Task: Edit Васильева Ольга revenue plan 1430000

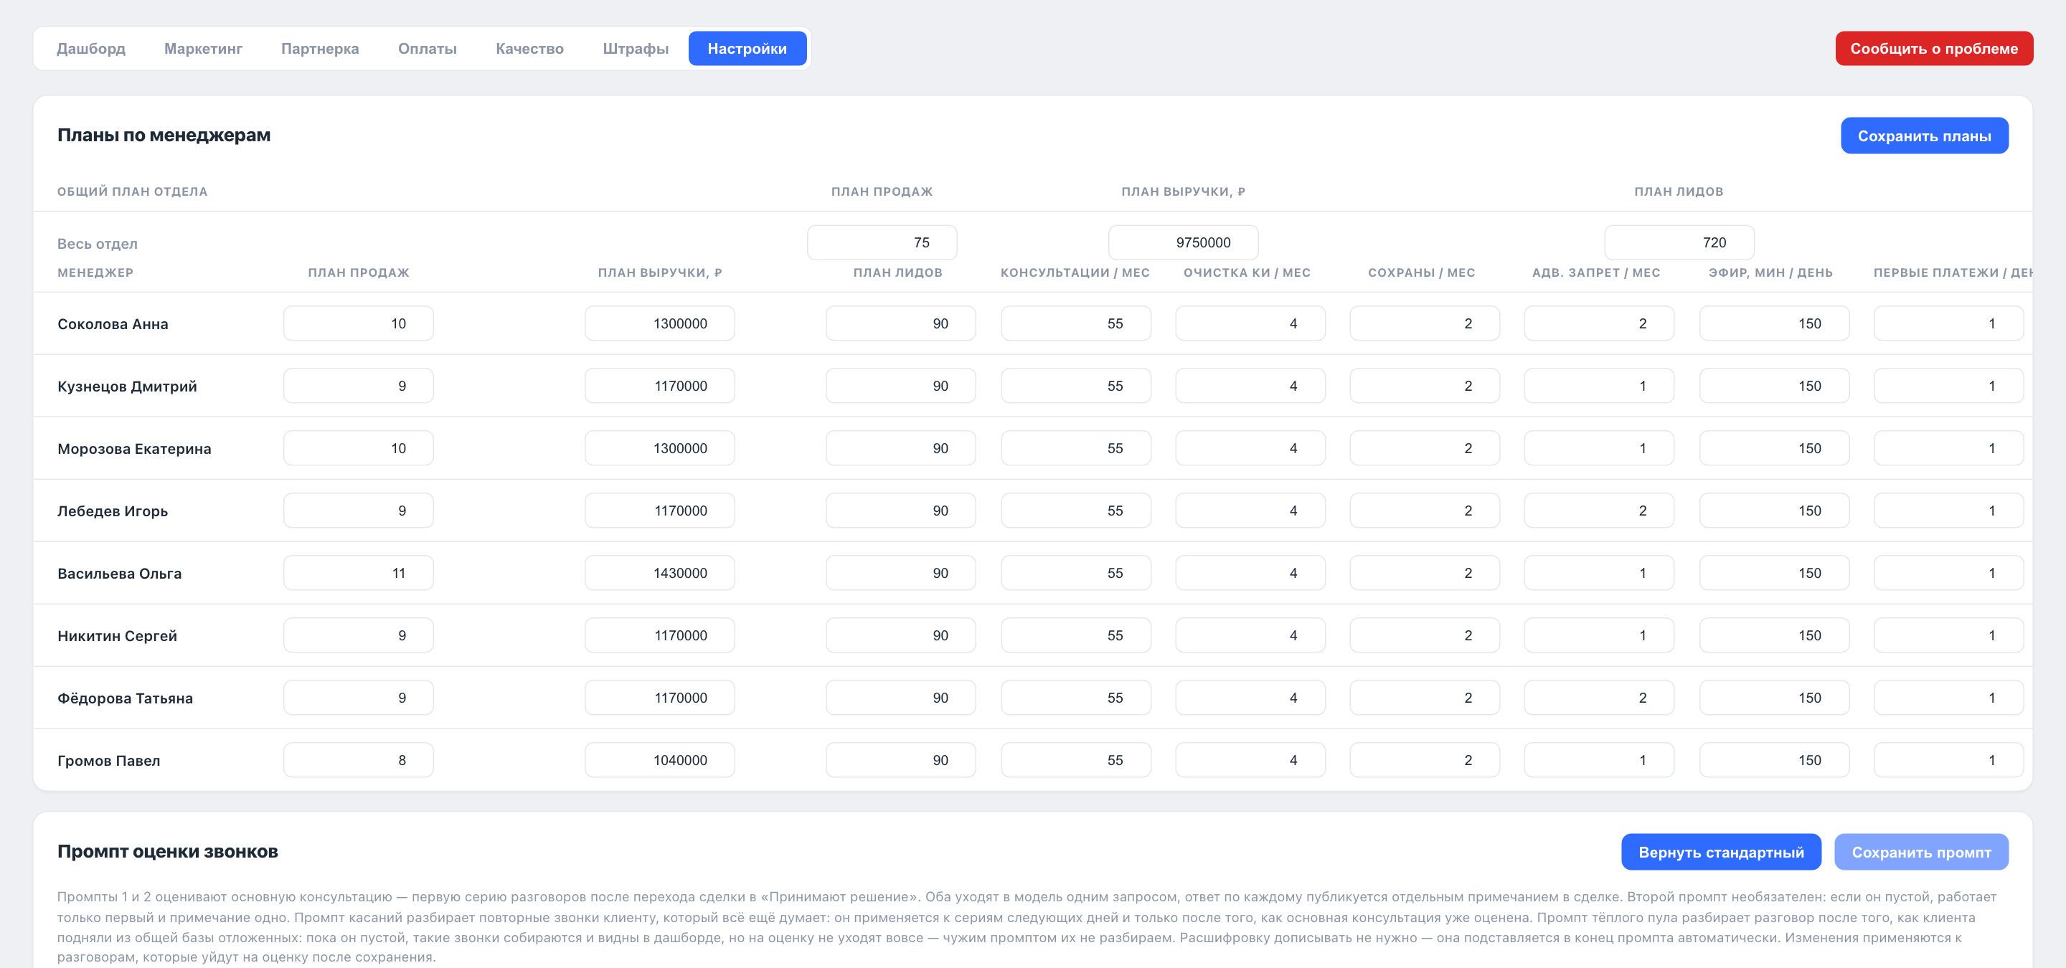Action: pyautogui.click(x=659, y=574)
